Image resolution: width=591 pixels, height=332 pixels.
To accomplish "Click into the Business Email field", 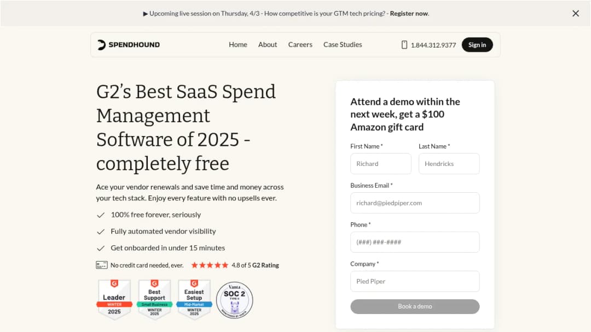I will click(x=415, y=203).
